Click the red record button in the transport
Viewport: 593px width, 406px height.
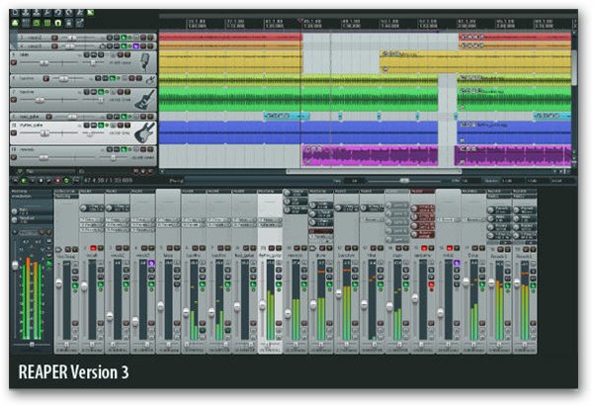[58, 181]
